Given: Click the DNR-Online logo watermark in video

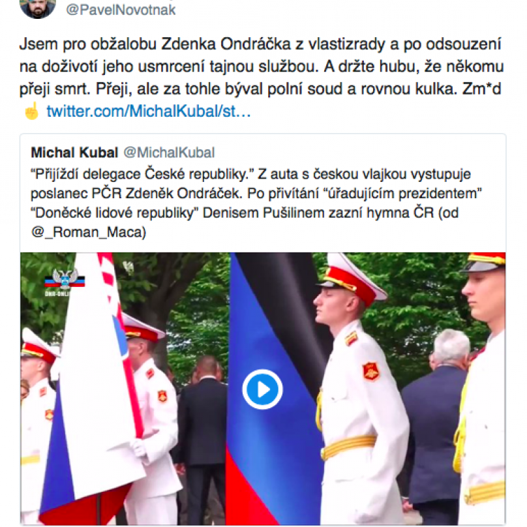Looking at the screenshot, I should click(x=65, y=282).
